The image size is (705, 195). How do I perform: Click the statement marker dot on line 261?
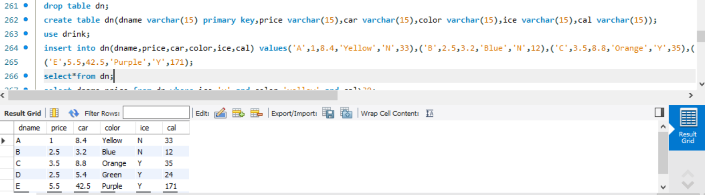(x=26, y=5)
